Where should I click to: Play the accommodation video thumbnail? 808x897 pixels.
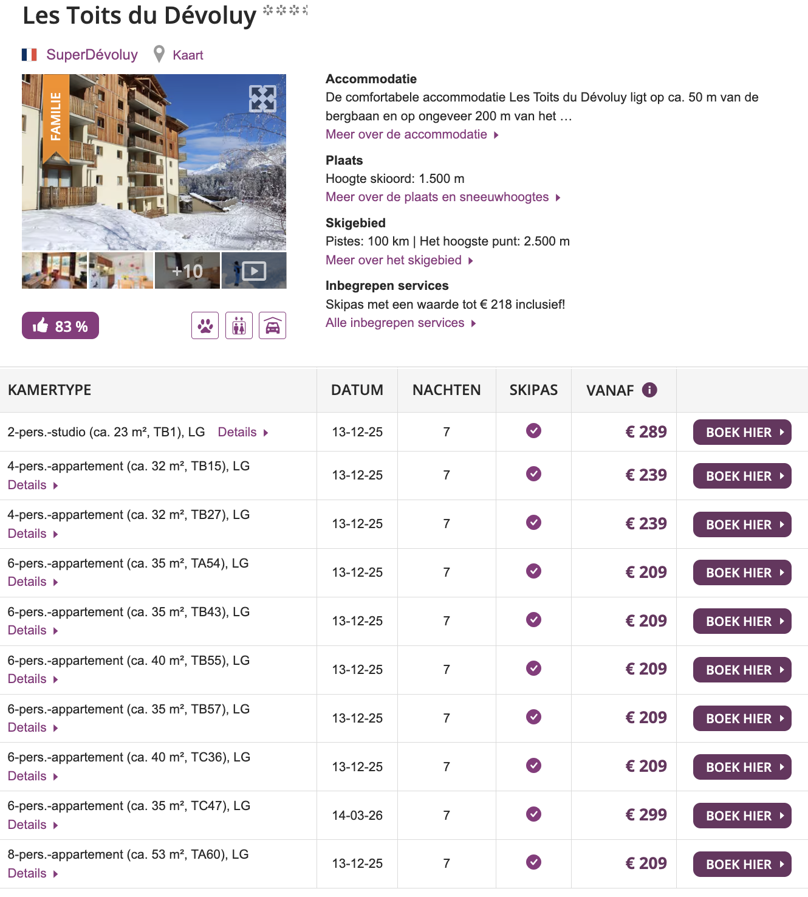(253, 270)
